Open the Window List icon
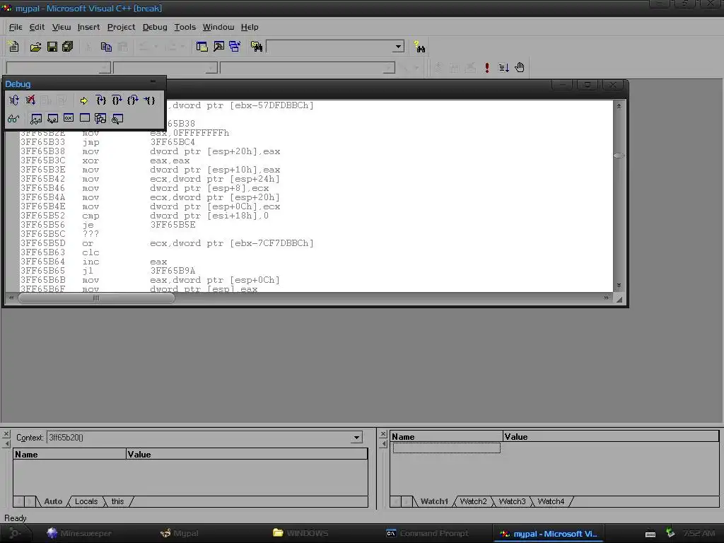The width and height of the screenshot is (724, 543). click(x=235, y=47)
